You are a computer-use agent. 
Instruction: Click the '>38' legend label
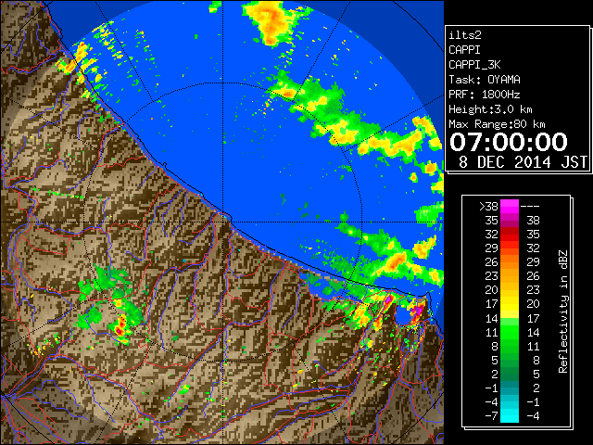coord(488,207)
